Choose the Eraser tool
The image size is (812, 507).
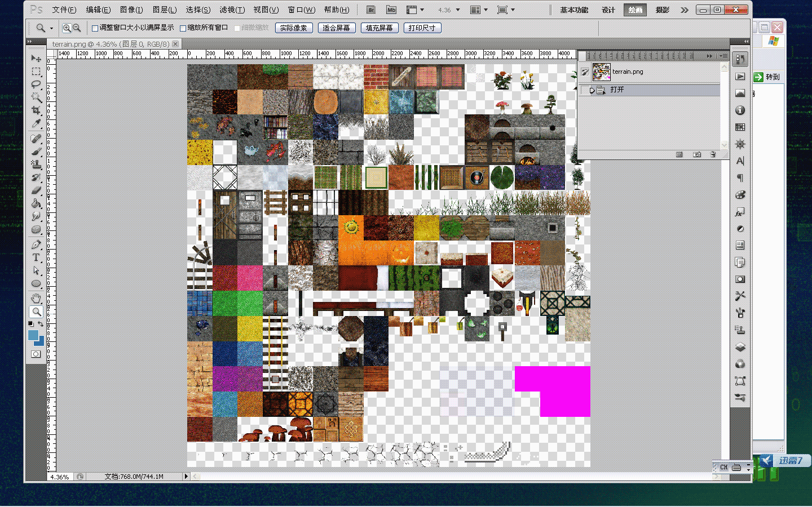point(36,190)
